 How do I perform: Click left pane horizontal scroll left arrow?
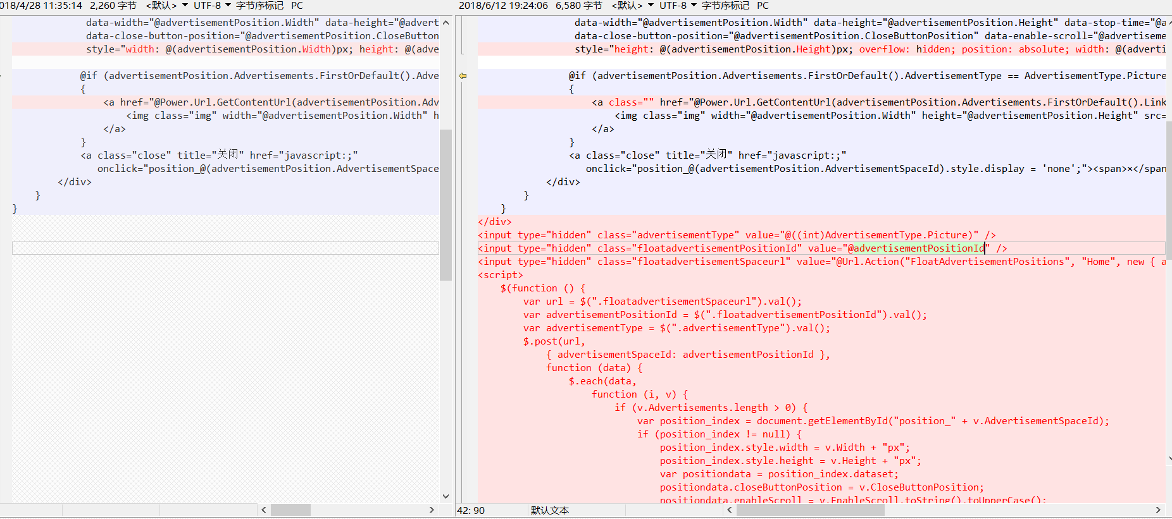click(264, 510)
